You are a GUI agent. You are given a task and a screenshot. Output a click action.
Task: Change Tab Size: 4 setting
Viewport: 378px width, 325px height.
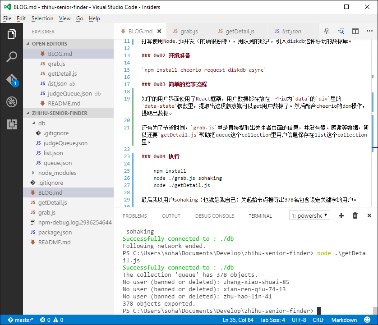click(x=272, y=320)
